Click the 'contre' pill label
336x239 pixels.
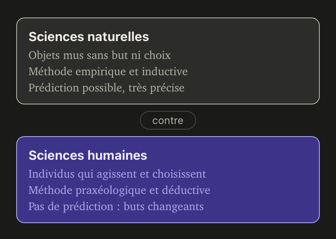tap(168, 121)
